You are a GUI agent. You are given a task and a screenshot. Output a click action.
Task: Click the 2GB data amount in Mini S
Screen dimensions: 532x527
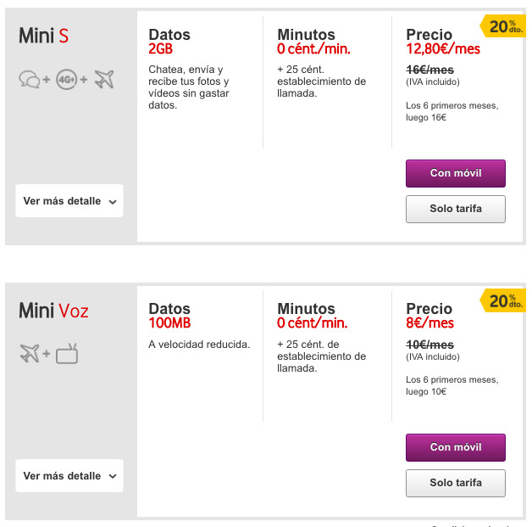point(160,49)
